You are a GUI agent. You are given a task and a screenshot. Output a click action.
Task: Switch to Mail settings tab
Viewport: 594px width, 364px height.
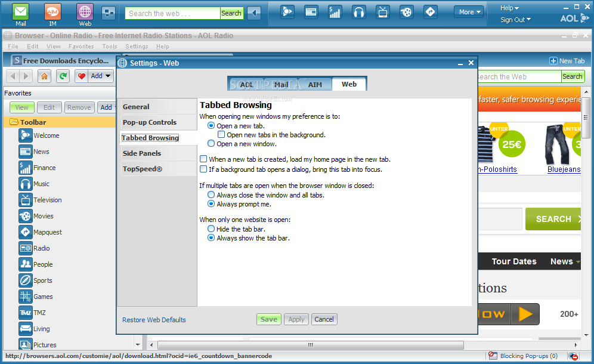pyautogui.click(x=281, y=85)
